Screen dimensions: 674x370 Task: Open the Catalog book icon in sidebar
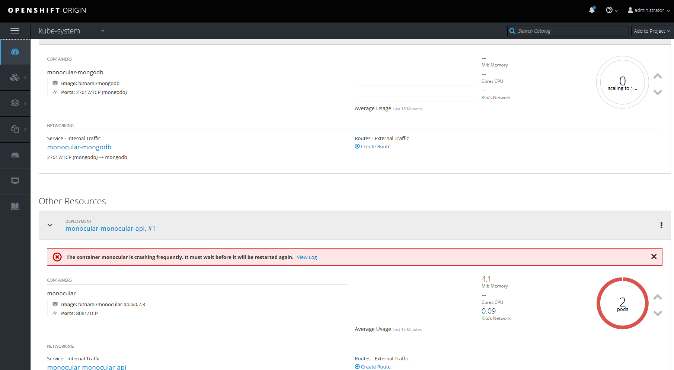[15, 207]
